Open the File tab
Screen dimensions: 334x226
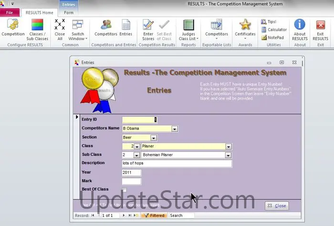tap(10, 12)
